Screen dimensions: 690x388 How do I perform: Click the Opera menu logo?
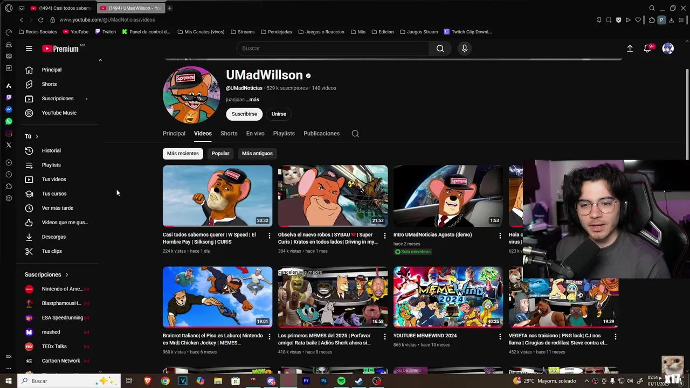[9, 8]
